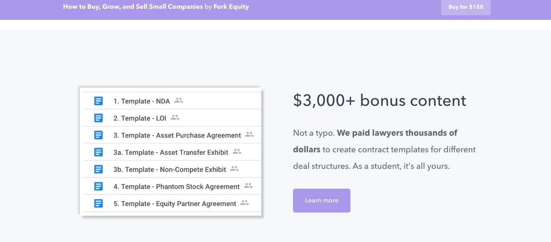The height and width of the screenshot is (242, 551).
Task: Select the '3b. Template - Non-Compete Exhibit' row
Action: [172, 169]
